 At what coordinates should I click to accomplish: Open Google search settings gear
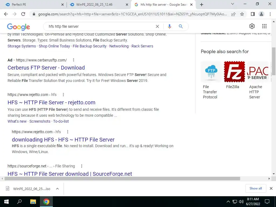point(252,26)
